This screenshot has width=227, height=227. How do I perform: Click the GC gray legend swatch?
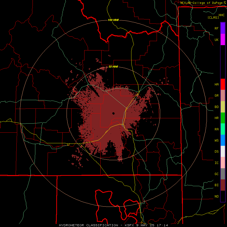point(223,174)
